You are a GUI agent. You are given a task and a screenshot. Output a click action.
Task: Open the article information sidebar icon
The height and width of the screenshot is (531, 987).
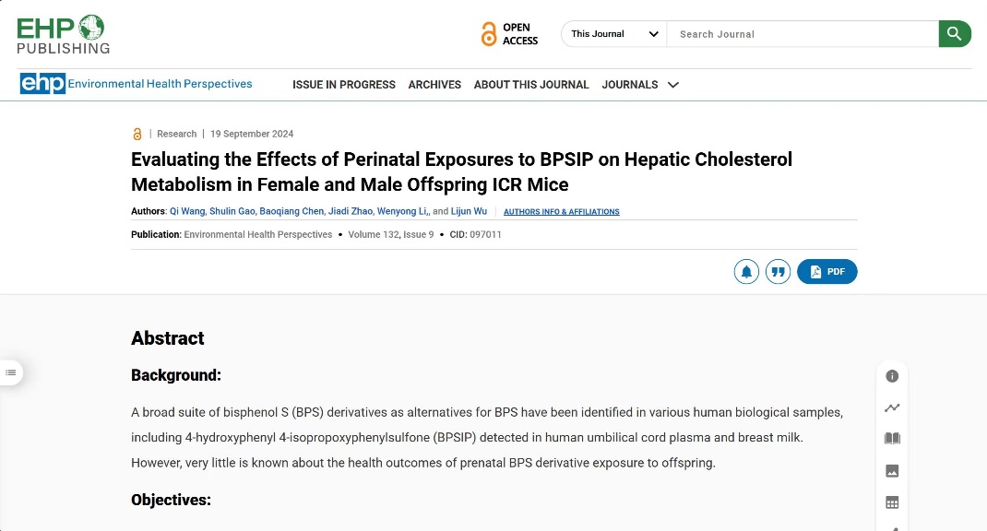point(892,376)
